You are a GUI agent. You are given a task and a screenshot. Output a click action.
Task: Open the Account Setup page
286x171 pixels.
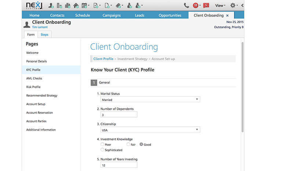tap(51, 104)
